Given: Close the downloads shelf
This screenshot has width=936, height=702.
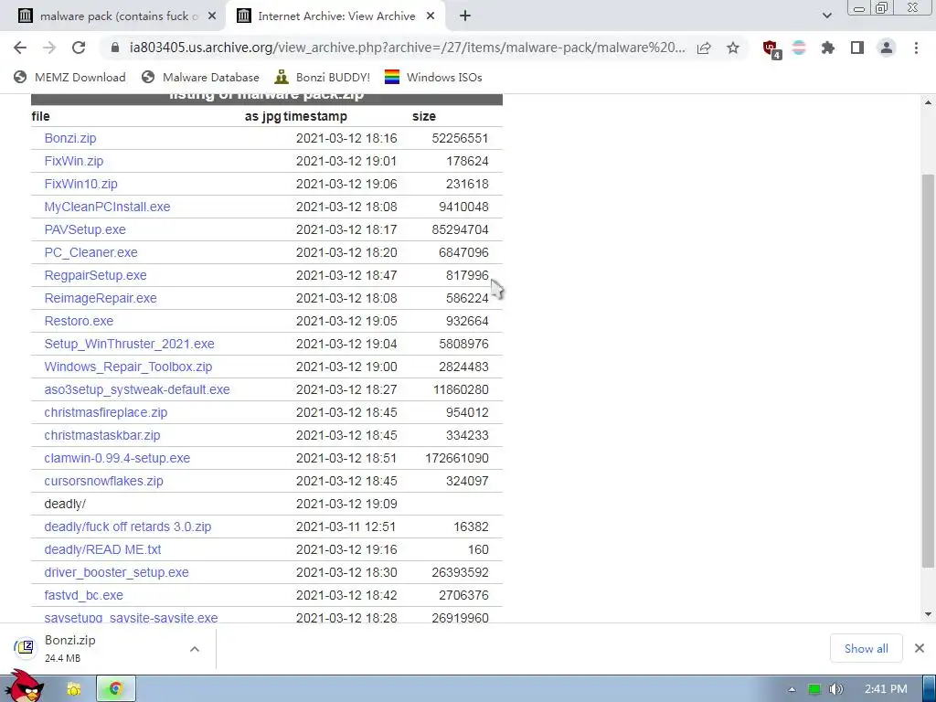Looking at the screenshot, I should point(920,648).
